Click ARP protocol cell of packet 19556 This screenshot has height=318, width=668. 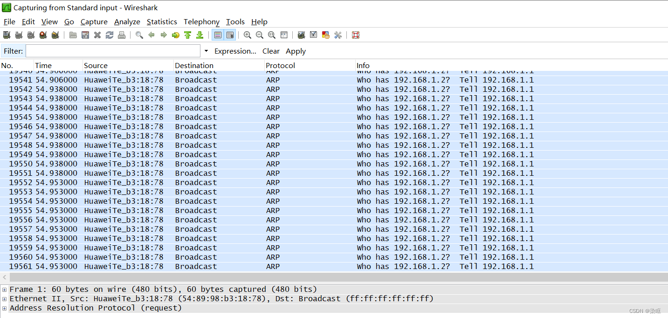click(x=273, y=220)
